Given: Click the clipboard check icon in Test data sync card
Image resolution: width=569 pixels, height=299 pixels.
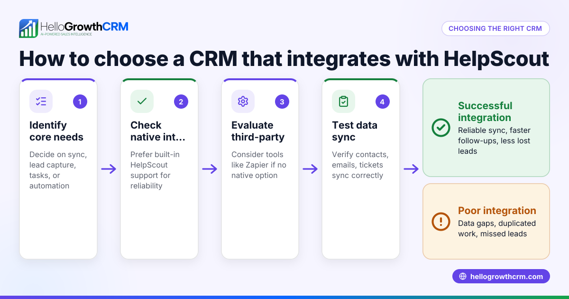Looking at the screenshot, I should (x=343, y=101).
